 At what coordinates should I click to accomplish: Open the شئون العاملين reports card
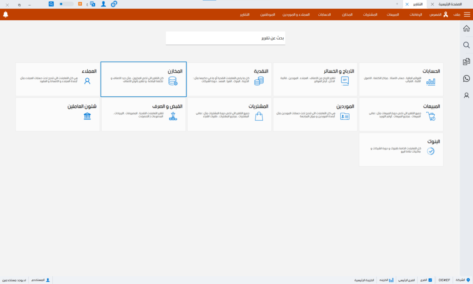click(x=58, y=114)
